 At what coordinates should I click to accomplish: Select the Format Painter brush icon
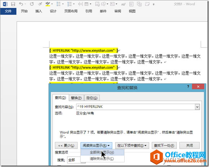40,4
